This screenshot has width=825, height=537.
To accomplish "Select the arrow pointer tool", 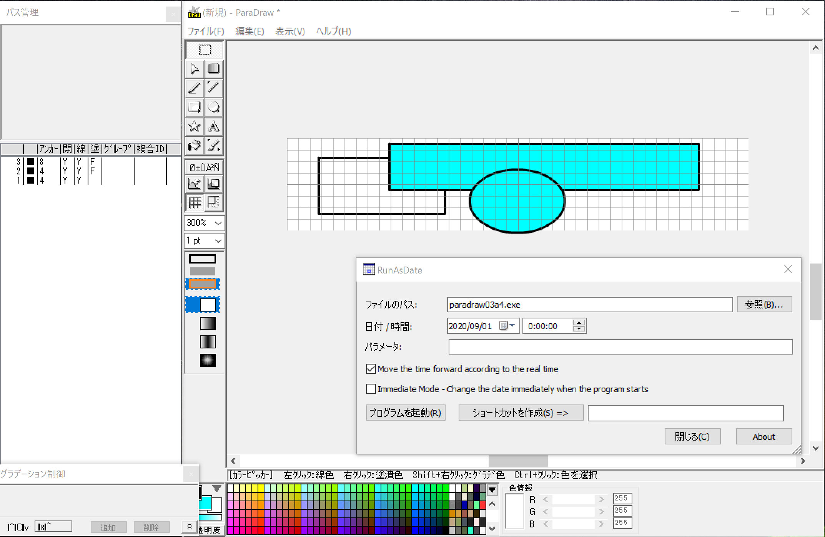I will [x=195, y=69].
